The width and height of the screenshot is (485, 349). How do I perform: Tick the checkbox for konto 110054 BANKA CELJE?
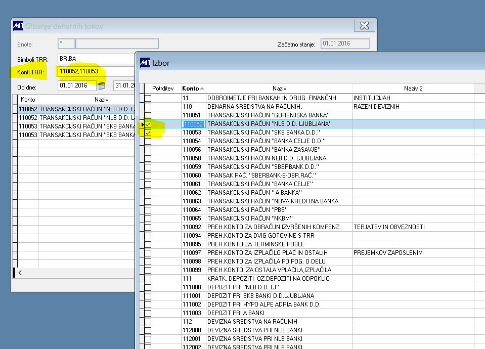(x=148, y=142)
